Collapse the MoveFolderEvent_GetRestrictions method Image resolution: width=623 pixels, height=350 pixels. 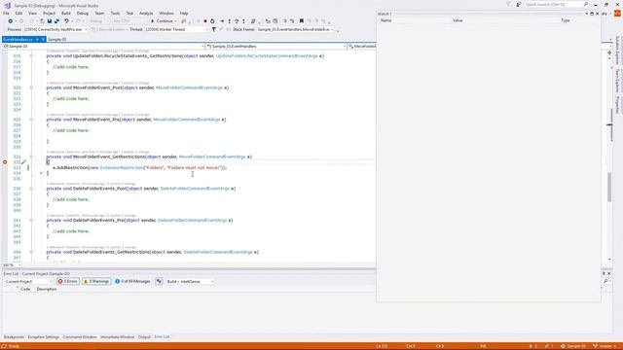click(x=31, y=157)
